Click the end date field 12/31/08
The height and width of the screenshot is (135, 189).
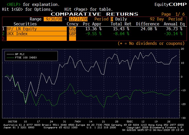[x=78, y=19]
